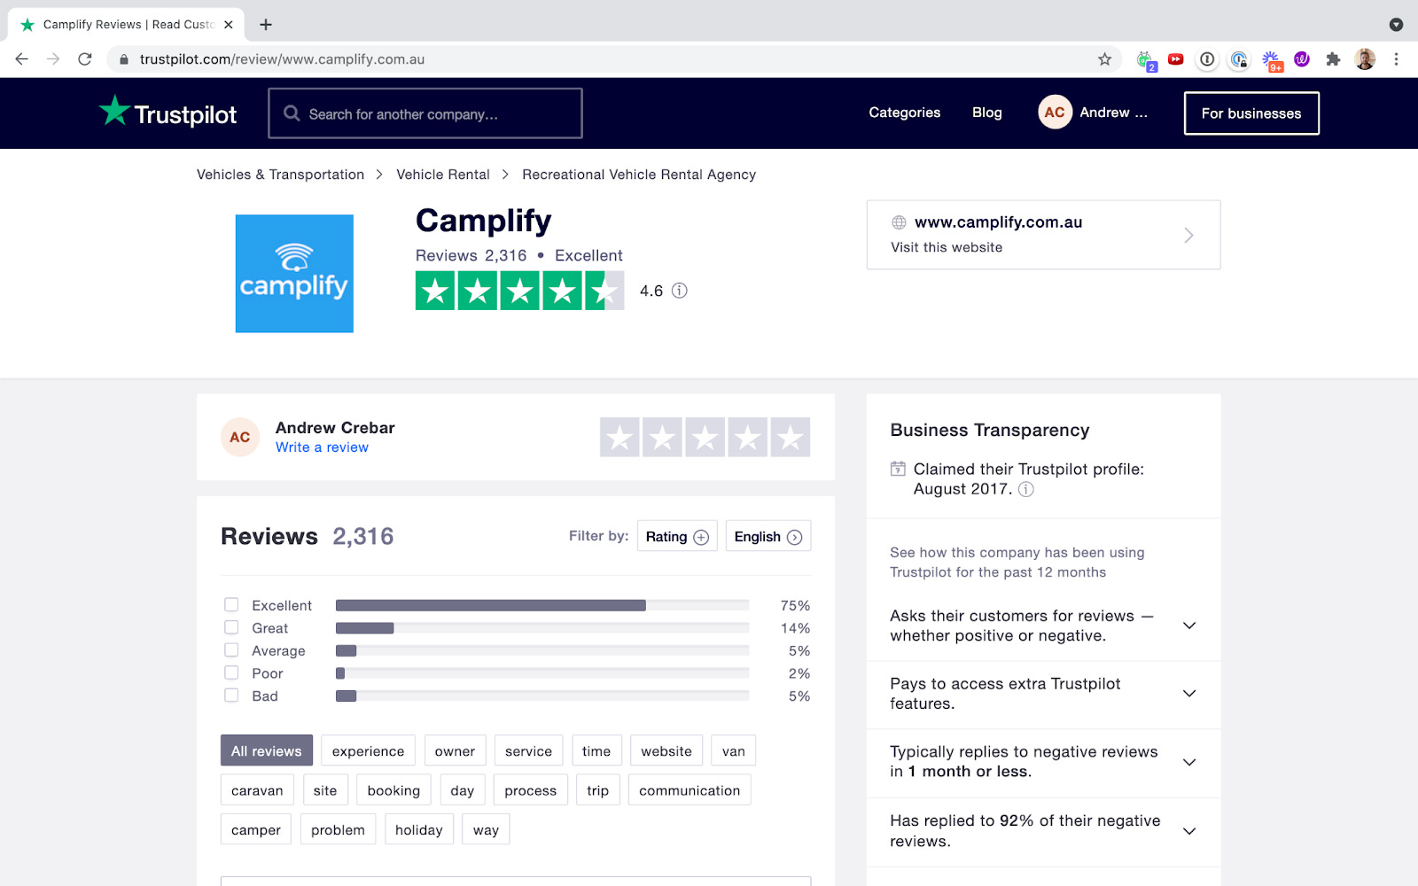The image size is (1418, 886).
Task: Click the green star rating image
Action: [519, 291]
